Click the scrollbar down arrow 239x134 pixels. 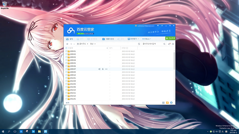click(174, 99)
